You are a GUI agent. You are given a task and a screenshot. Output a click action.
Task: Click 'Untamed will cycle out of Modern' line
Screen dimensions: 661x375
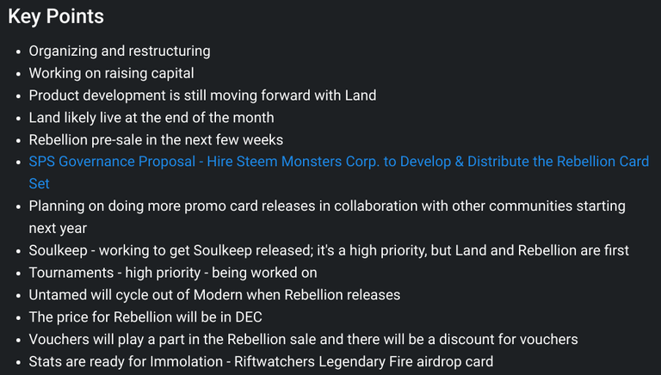click(214, 295)
